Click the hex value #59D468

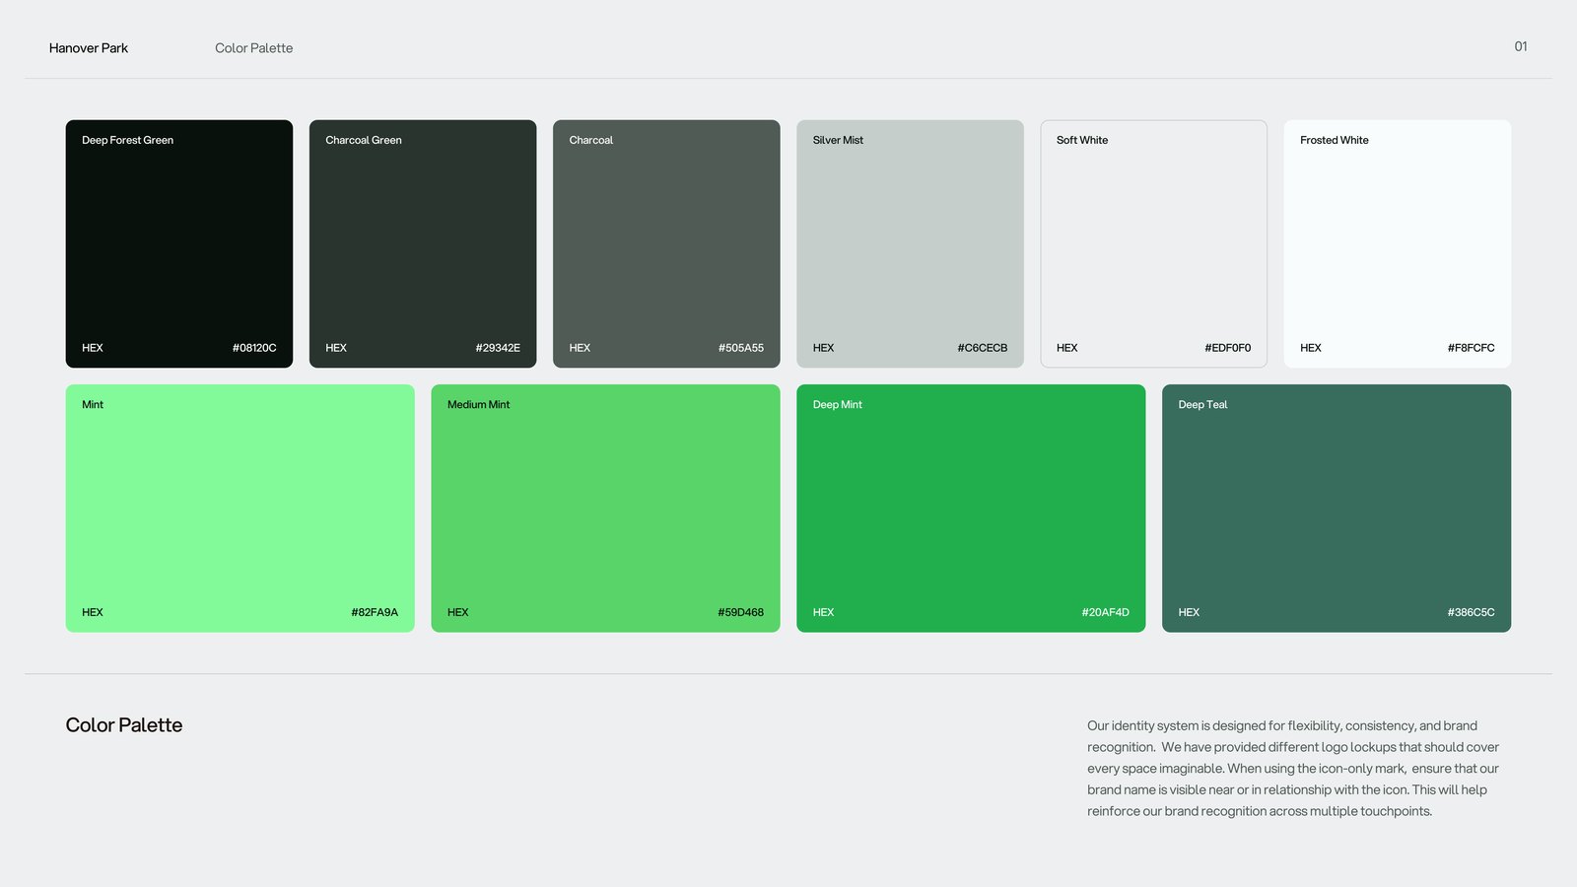[x=741, y=612]
